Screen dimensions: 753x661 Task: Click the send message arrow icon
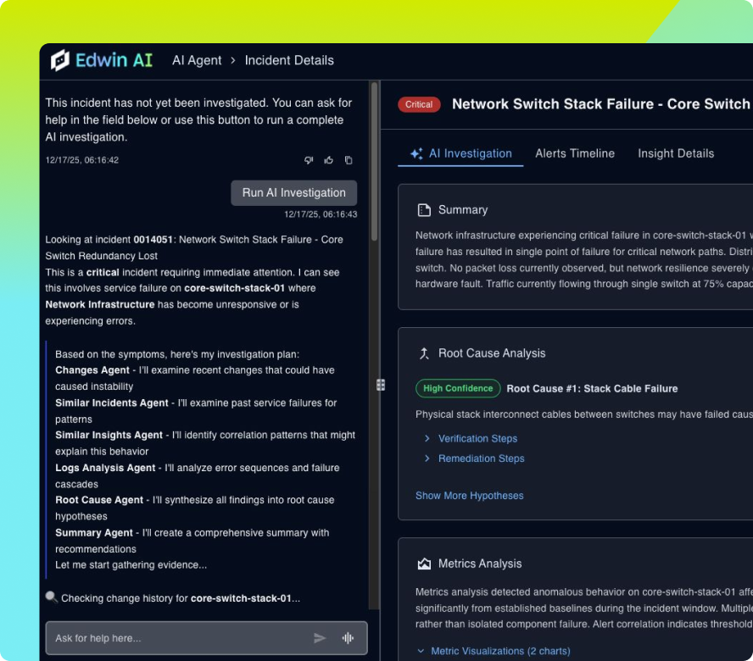[320, 638]
